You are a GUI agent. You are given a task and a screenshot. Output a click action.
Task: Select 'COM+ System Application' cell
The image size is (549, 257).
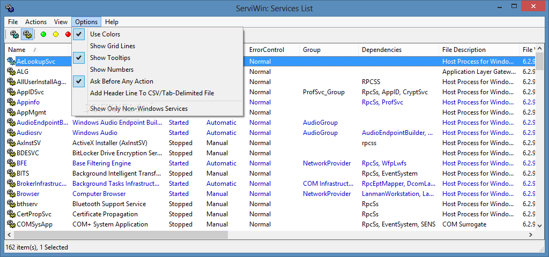[110, 224]
